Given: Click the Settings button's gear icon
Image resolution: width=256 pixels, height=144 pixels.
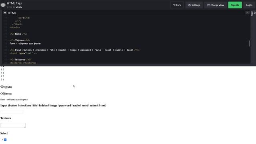Looking at the screenshot, I should pyautogui.click(x=189, y=5).
